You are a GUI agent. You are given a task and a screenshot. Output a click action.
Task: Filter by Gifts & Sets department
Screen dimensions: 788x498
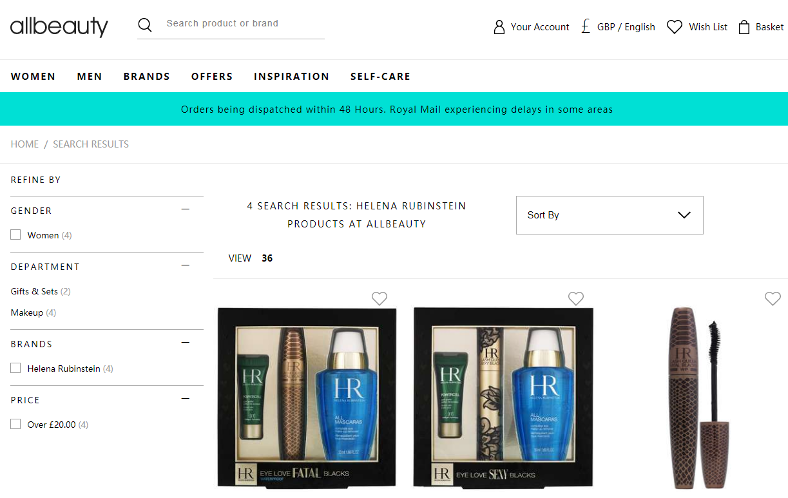(34, 291)
